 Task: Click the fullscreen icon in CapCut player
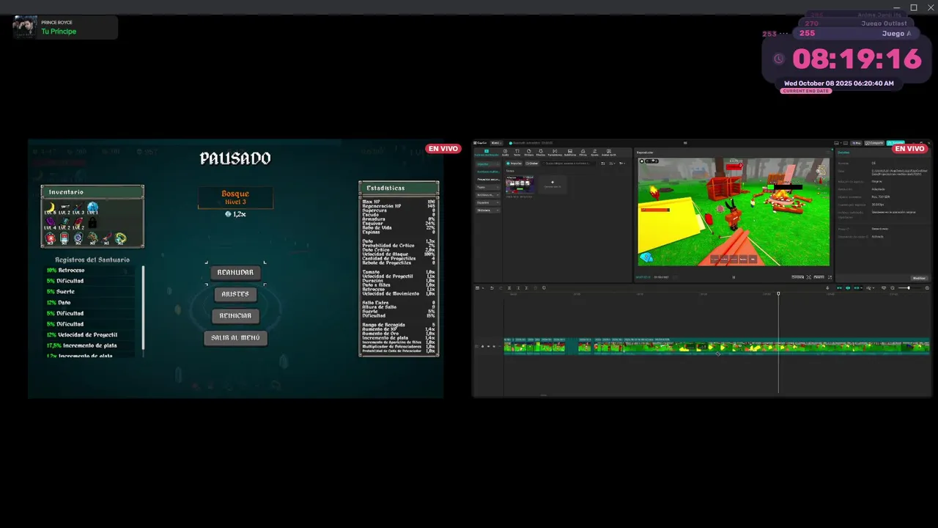[x=830, y=277]
